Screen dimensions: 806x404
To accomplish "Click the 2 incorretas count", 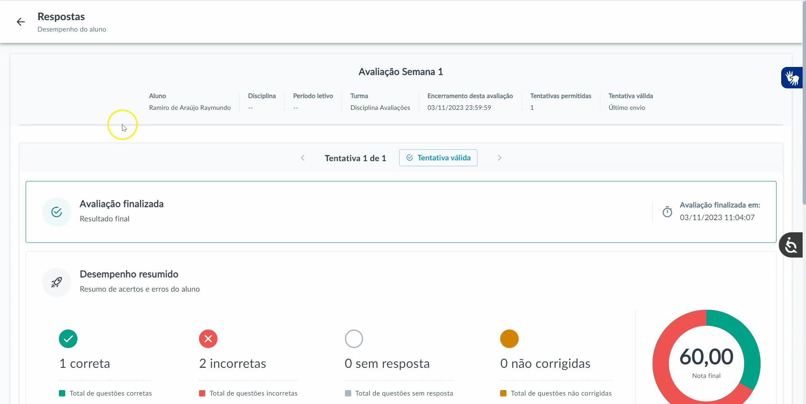I will click(x=233, y=364).
